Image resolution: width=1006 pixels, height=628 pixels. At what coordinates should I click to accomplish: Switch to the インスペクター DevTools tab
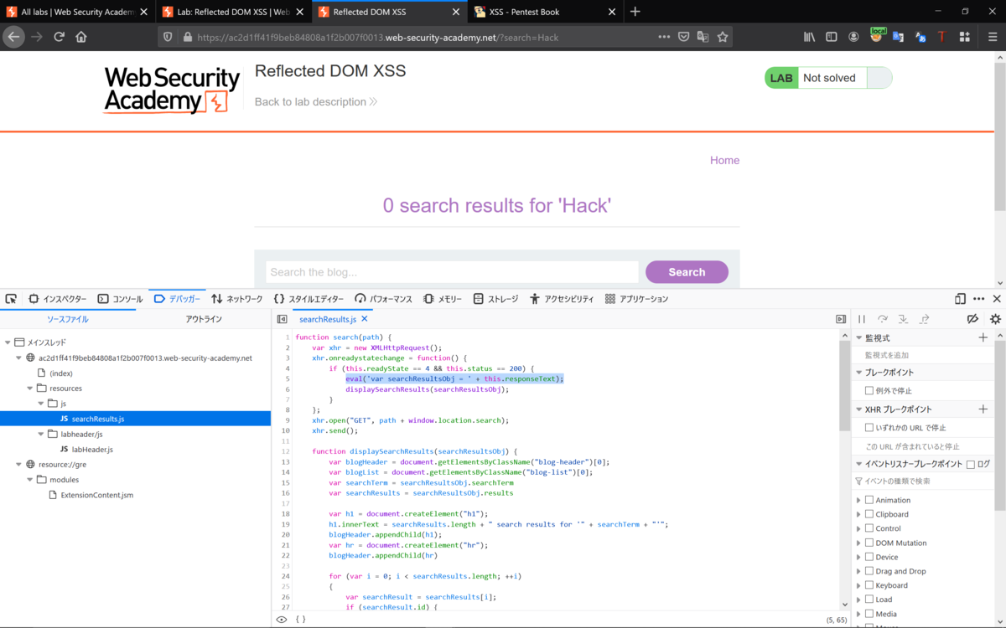pyautogui.click(x=58, y=299)
